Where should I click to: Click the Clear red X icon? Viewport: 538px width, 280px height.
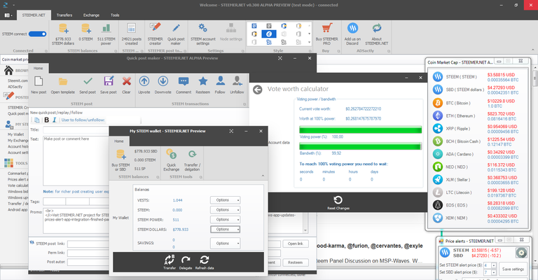[127, 85]
